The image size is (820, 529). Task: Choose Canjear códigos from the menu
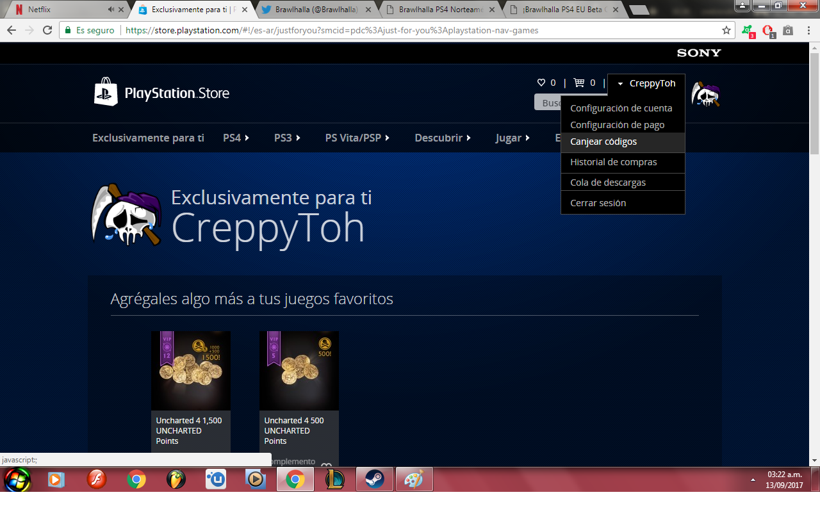[x=623, y=142]
